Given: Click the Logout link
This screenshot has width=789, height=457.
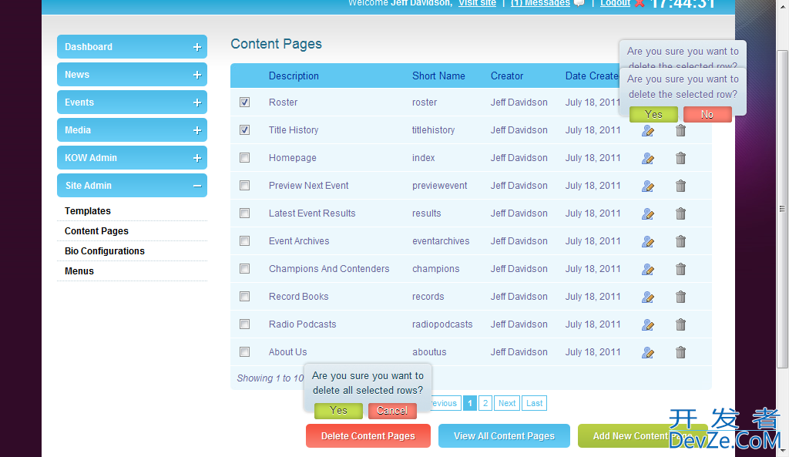Looking at the screenshot, I should [x=615, y=3].
